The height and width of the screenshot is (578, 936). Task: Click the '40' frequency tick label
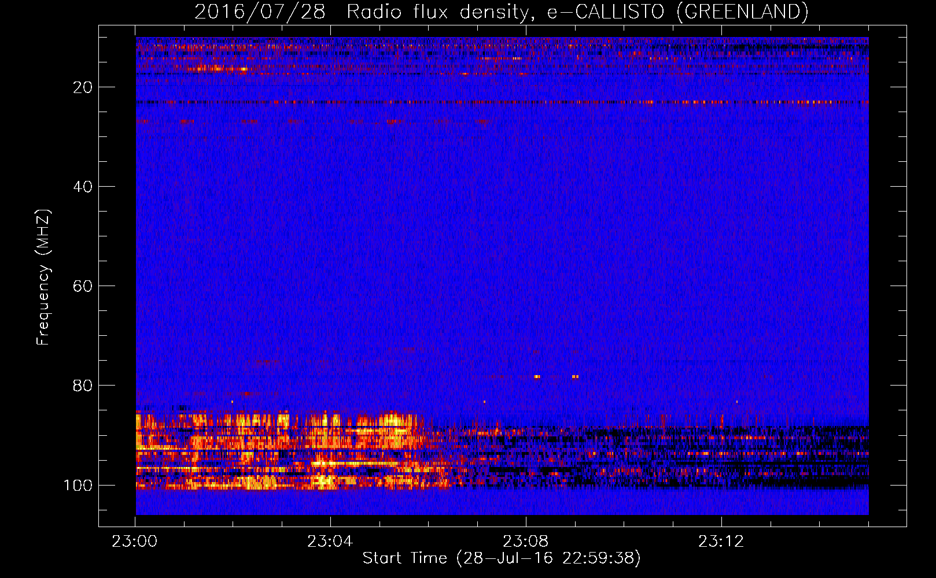tap(83, 187)
